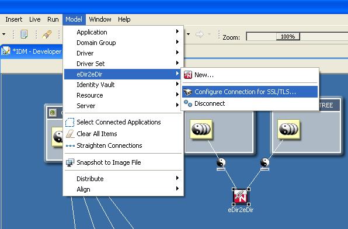Click the Novell New icon in the submenu
This screenshot has height=229, width=348.
(188, 75)
